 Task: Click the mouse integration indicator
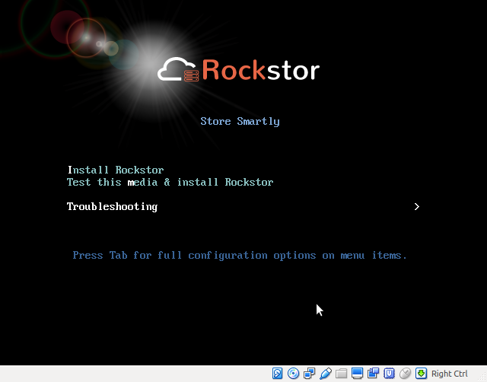pos(405,374)
